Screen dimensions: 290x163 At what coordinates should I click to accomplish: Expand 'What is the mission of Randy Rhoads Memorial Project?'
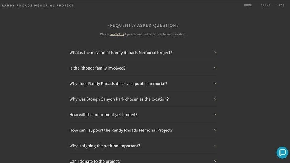pyautogui.click(x=143, y=53)
